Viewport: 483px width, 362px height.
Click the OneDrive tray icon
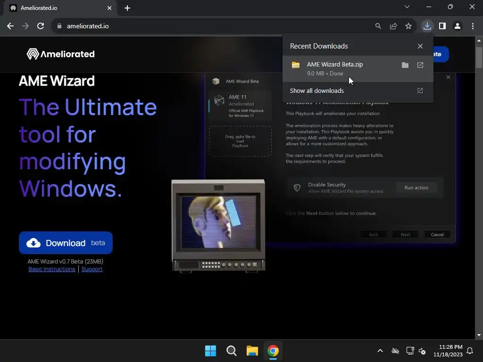[395, 351]
